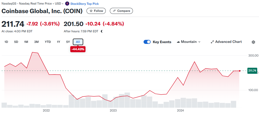Click 'At close: 4:00 PM EDT' text
The width and height of the screenshot is (259, 113).
[x=17, y=31]
